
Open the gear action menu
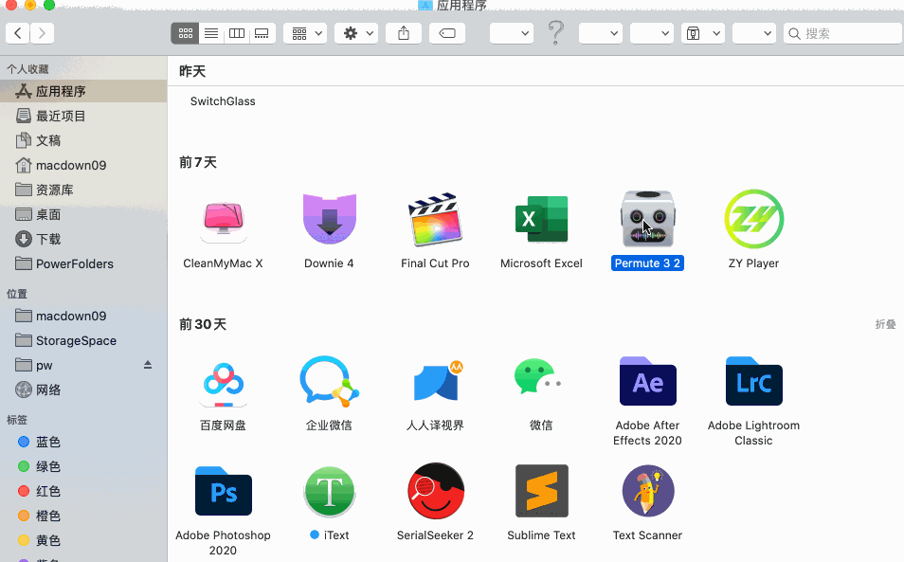pyautogui.click(x=356, y=33)
